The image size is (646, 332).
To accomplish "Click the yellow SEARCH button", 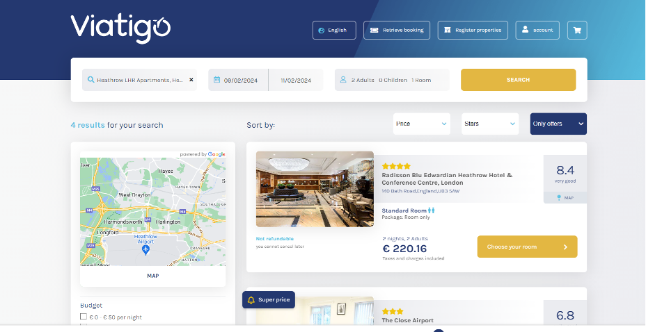I will (x=519, y=80).
